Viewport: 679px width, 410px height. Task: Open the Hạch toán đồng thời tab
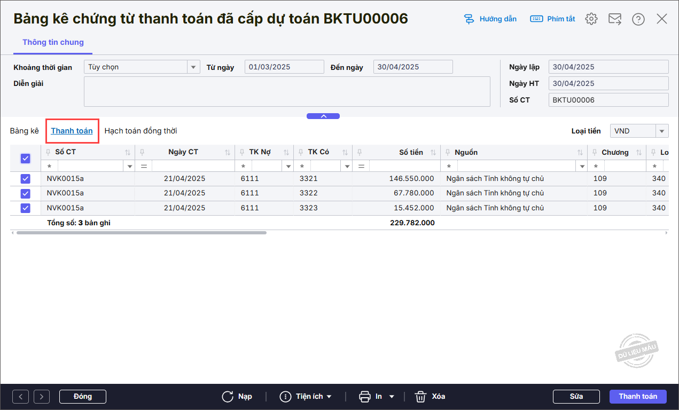tap(141, 131)
